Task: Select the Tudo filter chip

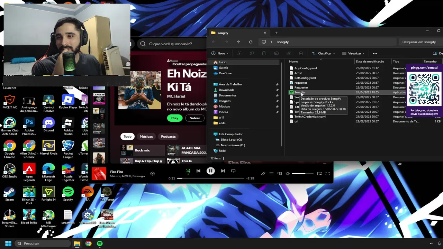Action: [128, 136]
